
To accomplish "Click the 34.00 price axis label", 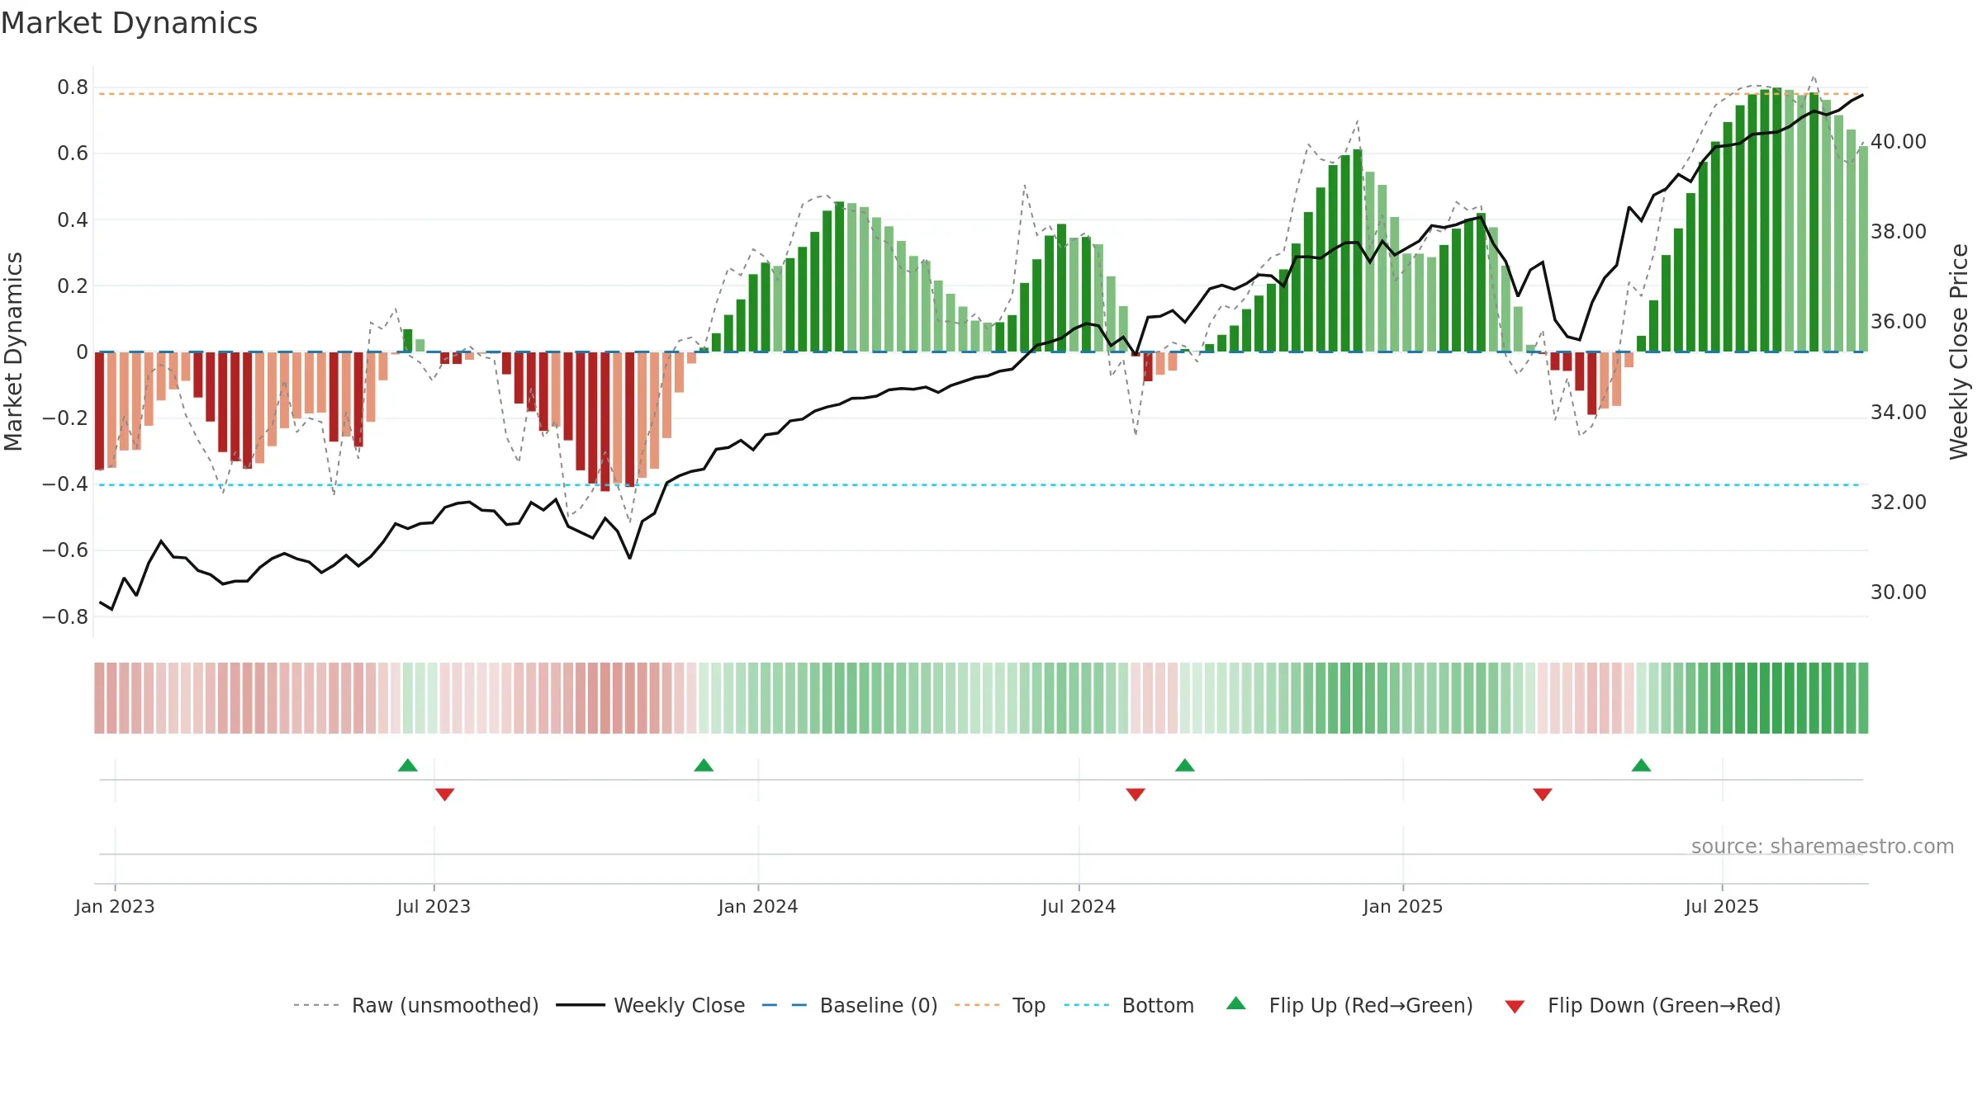I will tap(1899, 412).
